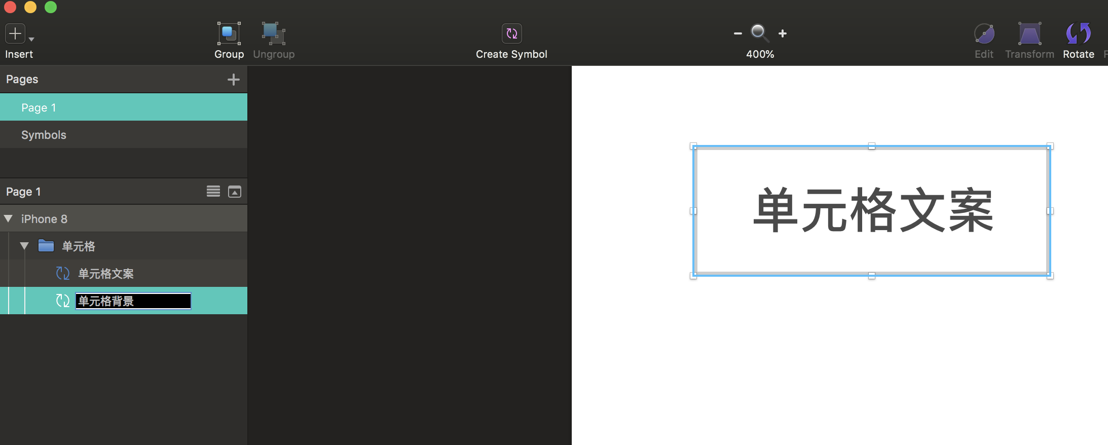Zoom out with the minus button
Viewport: 1108px width, 445px height.
click(738, 33)
